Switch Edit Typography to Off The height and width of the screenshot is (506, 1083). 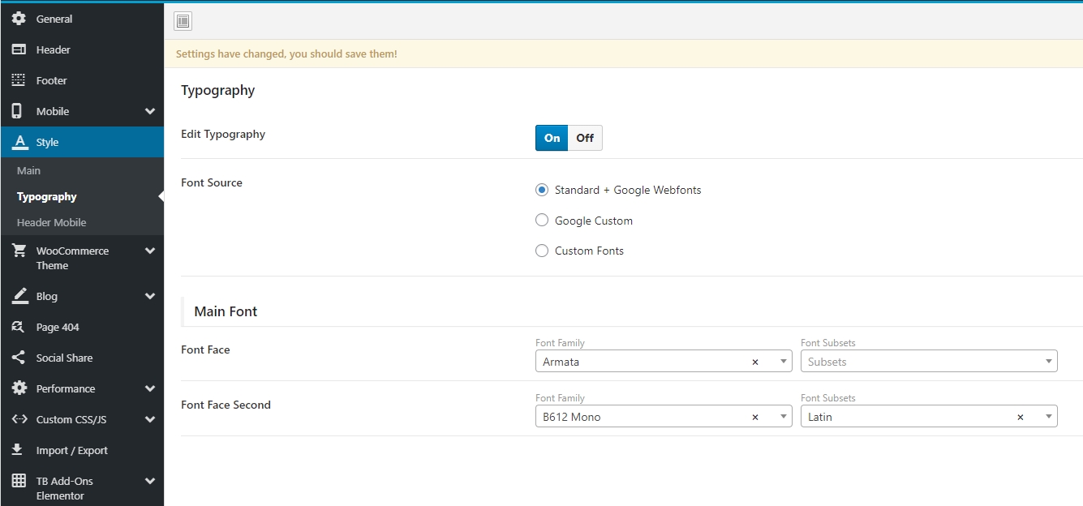[x=585, y=138]
